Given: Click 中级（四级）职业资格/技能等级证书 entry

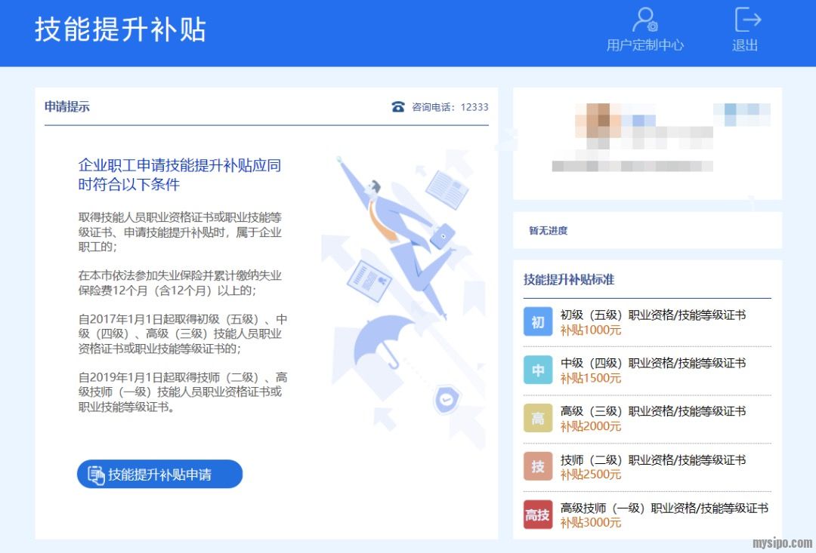Looking at the screenshot, I should [x=653, y=363].
